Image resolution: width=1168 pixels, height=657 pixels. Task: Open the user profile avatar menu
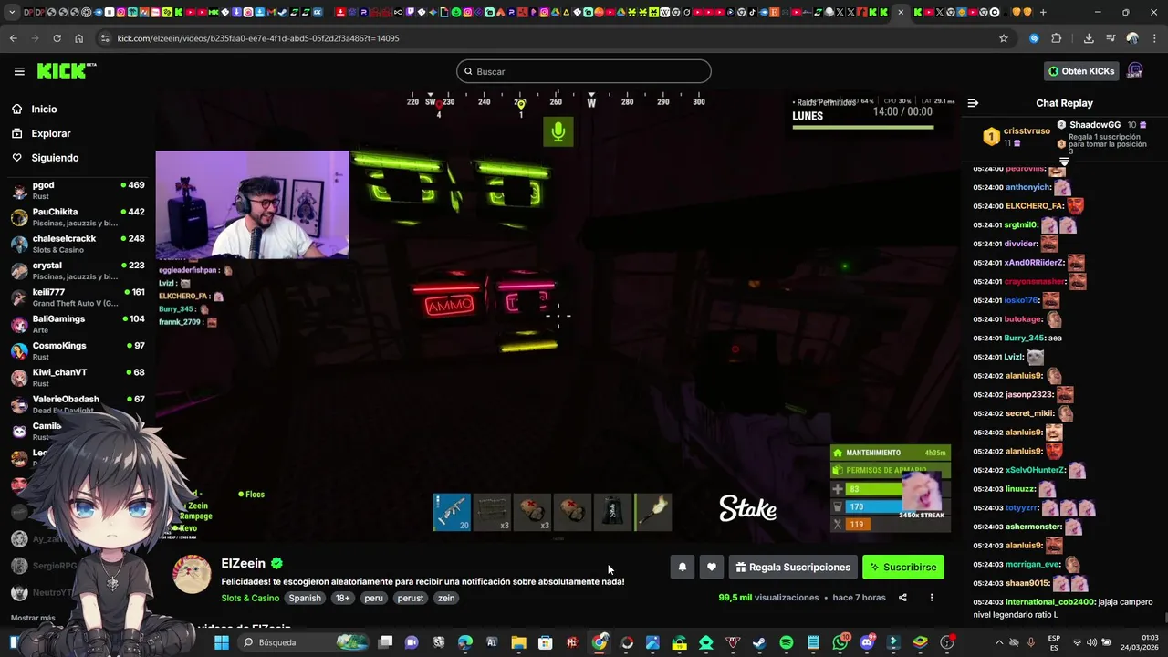point(1135,71)
